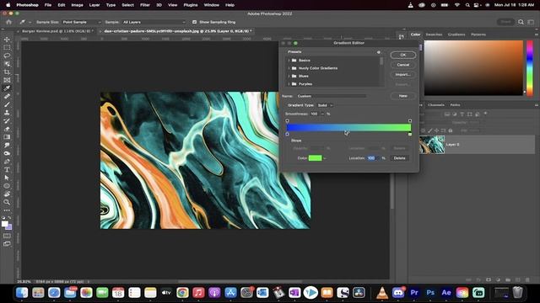The width and height of the screenshot is (540, 303).
Task: Open the Plugins menu
Action: (191, 5)
